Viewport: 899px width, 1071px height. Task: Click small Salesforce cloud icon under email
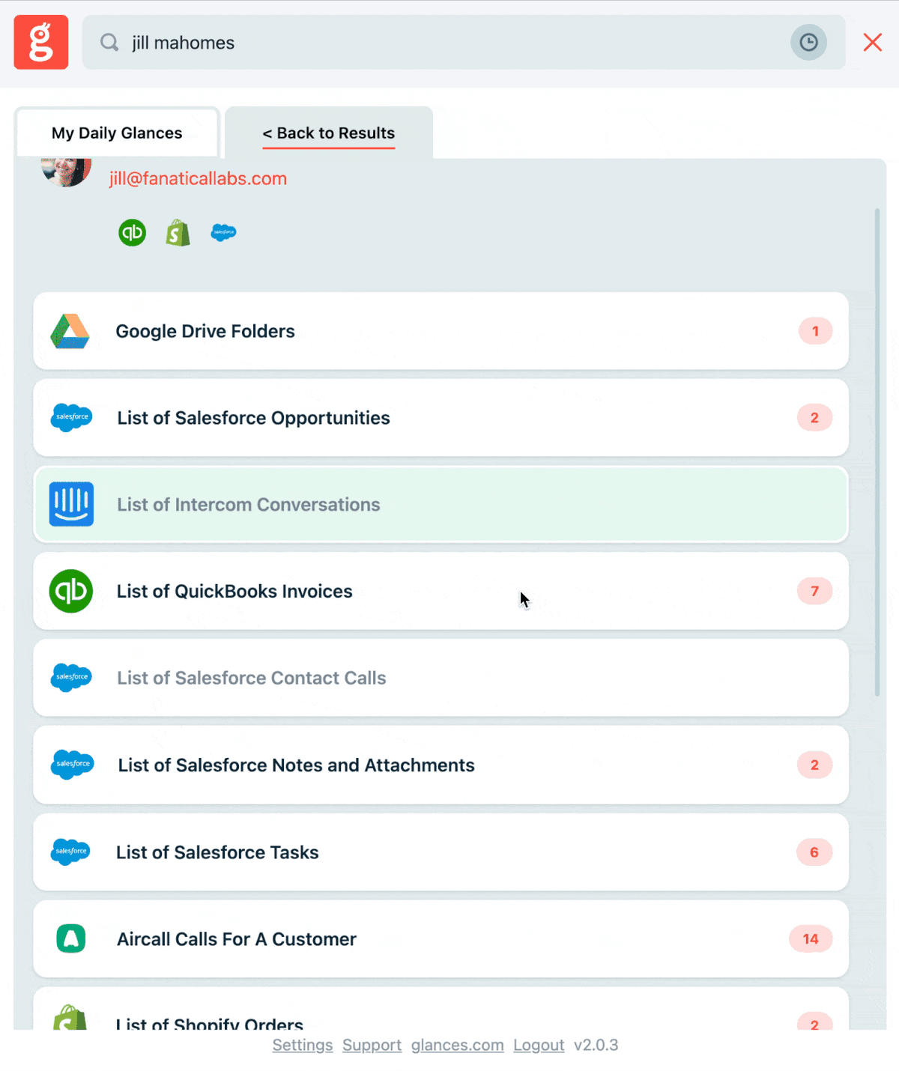(x=223, y=232)
